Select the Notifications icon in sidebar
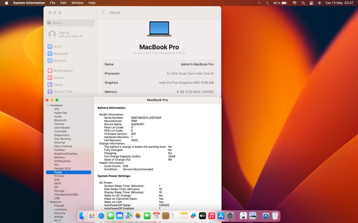This screenshot has width=358, height=223. tap(50, 71)
